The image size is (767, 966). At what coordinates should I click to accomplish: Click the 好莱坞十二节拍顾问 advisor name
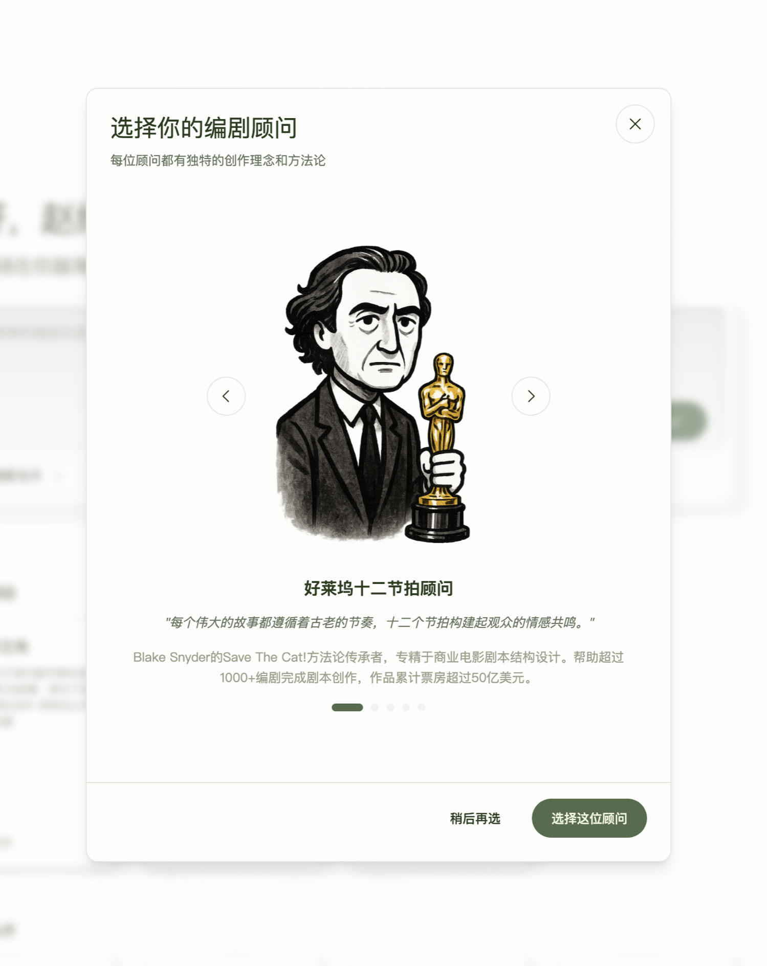tap(378, 589)
